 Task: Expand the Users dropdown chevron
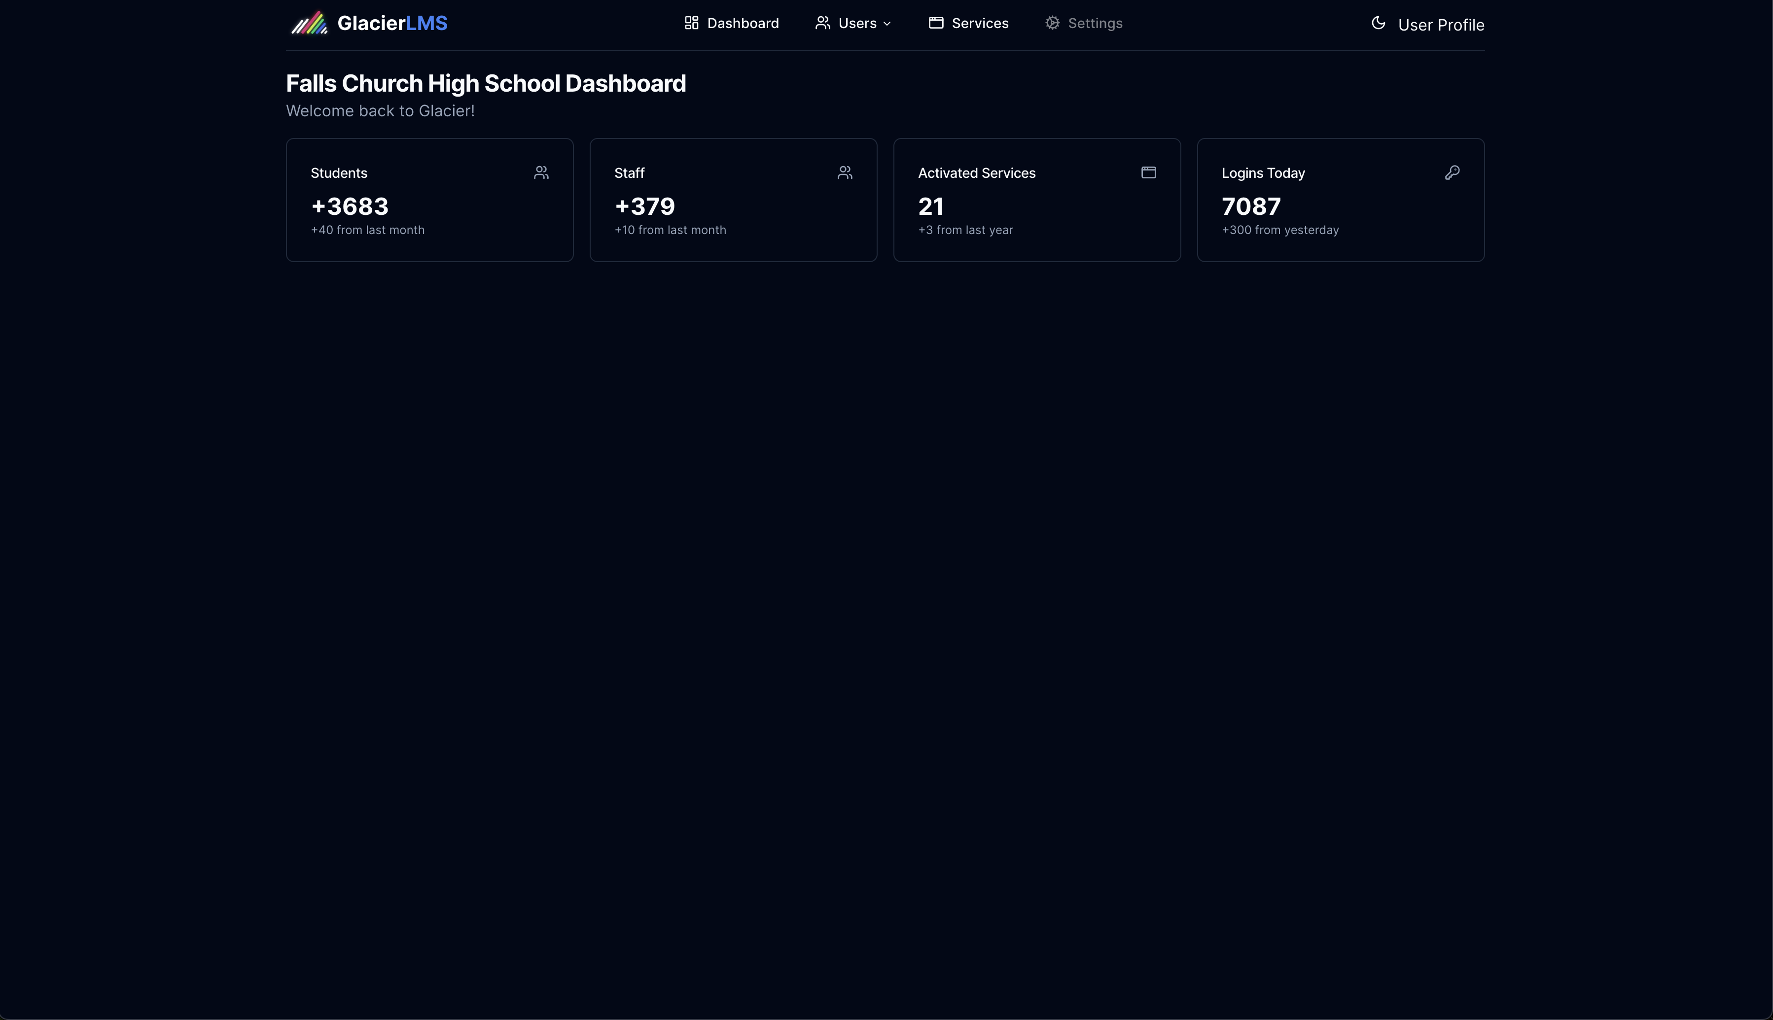[887, 24]
